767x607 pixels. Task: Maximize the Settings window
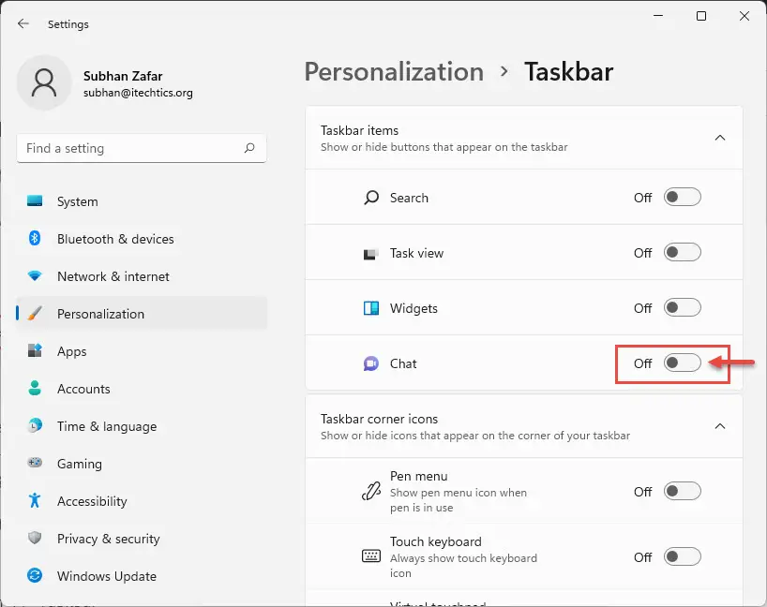[701, 16]
